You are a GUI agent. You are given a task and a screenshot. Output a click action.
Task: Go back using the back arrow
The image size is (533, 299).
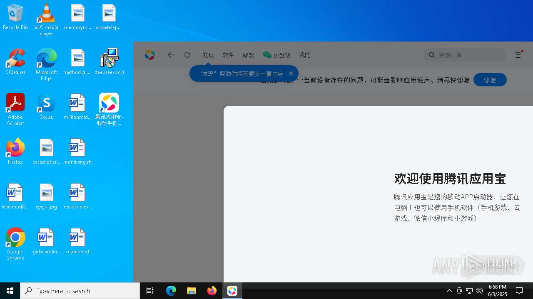tap(171, 55)
